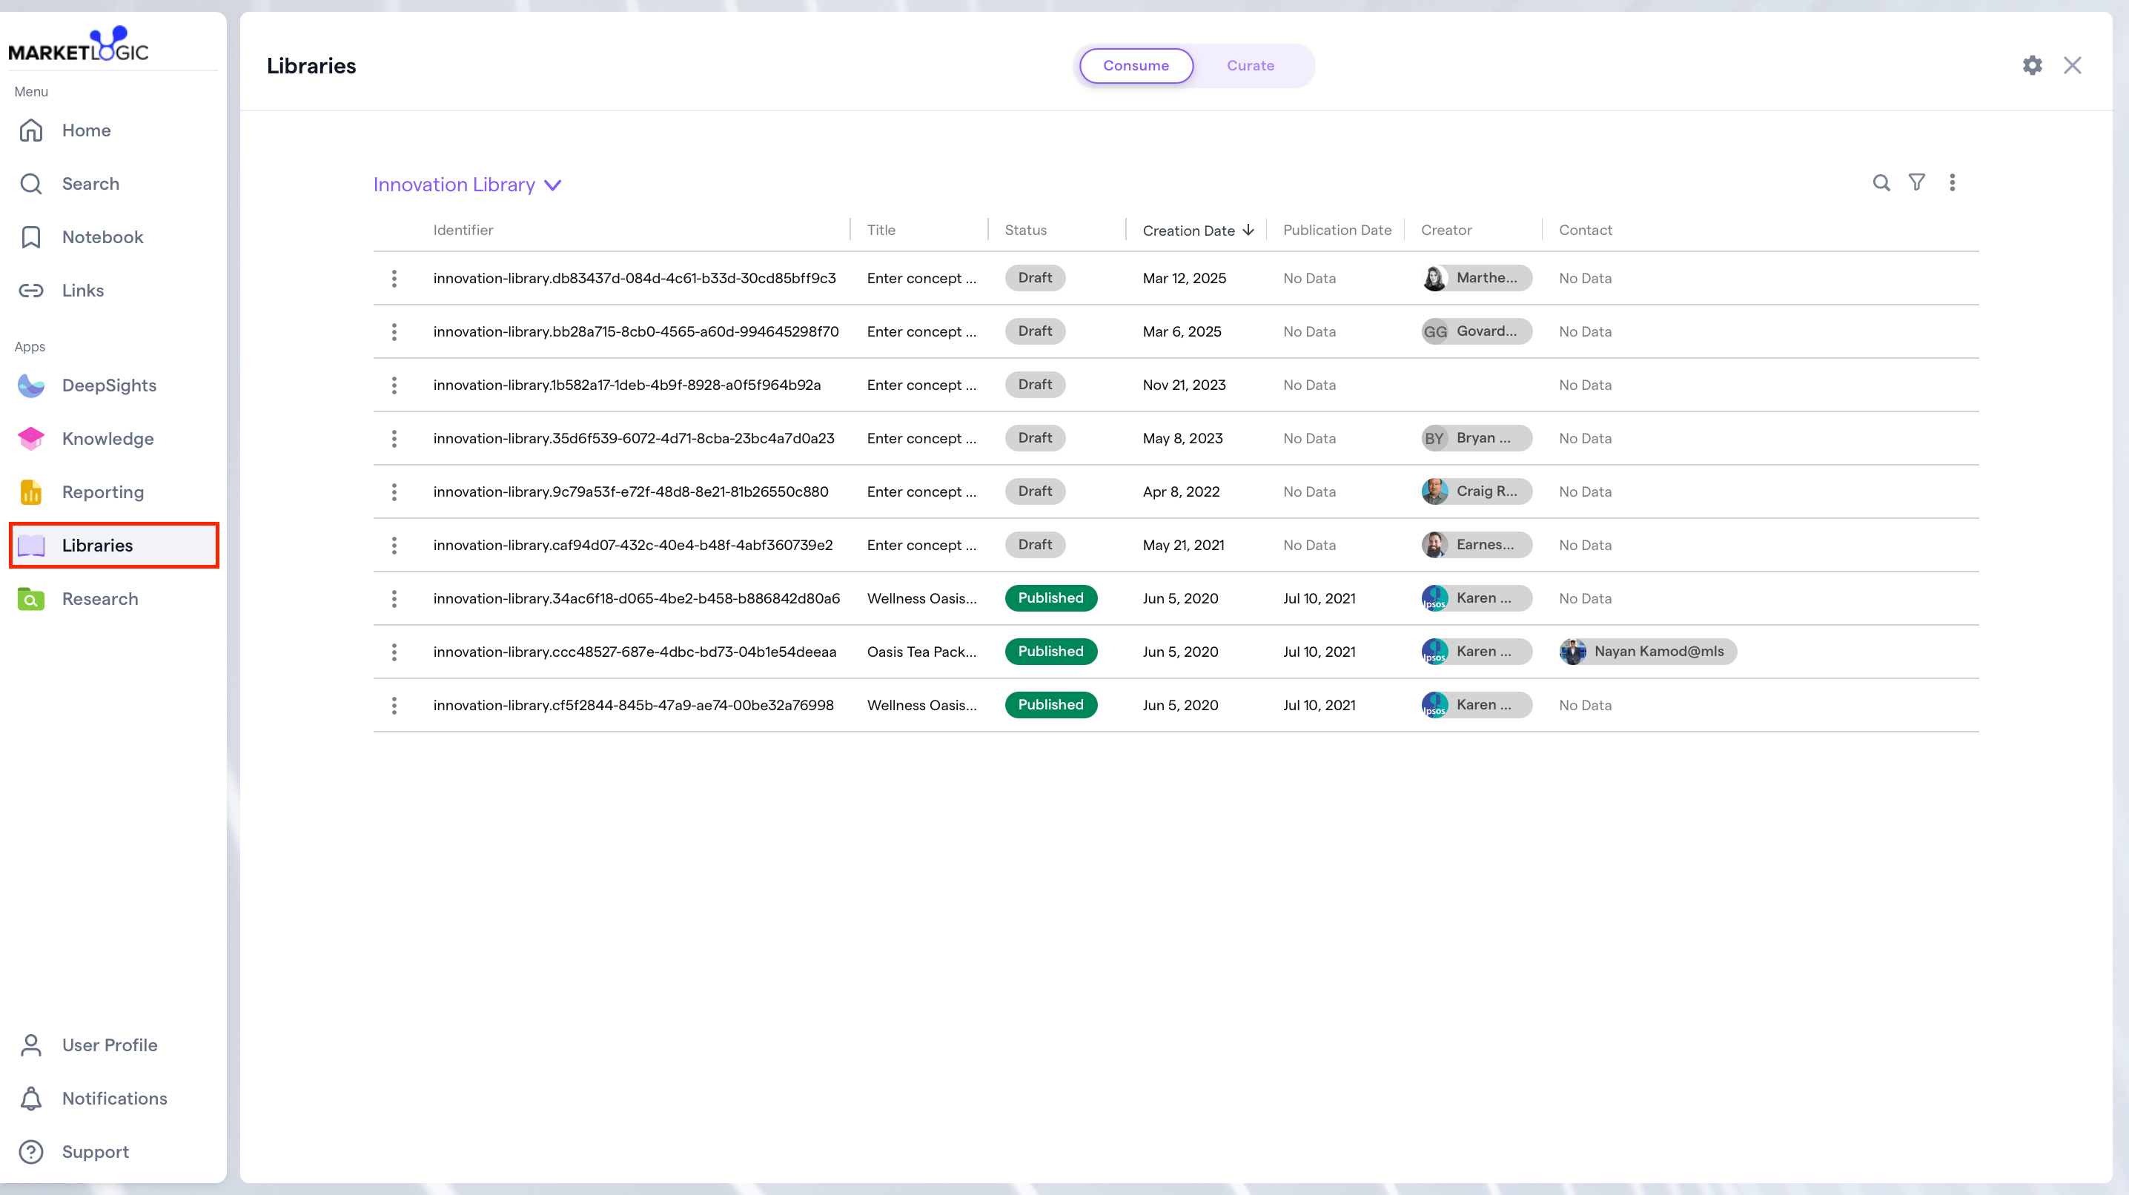The height and width of the screenshot is (1195, 2129).
Task: Click identifier innovation-library.db83437d-084d-4c61-b33d-30cd85bff9c3
Action: coord(634,279)
